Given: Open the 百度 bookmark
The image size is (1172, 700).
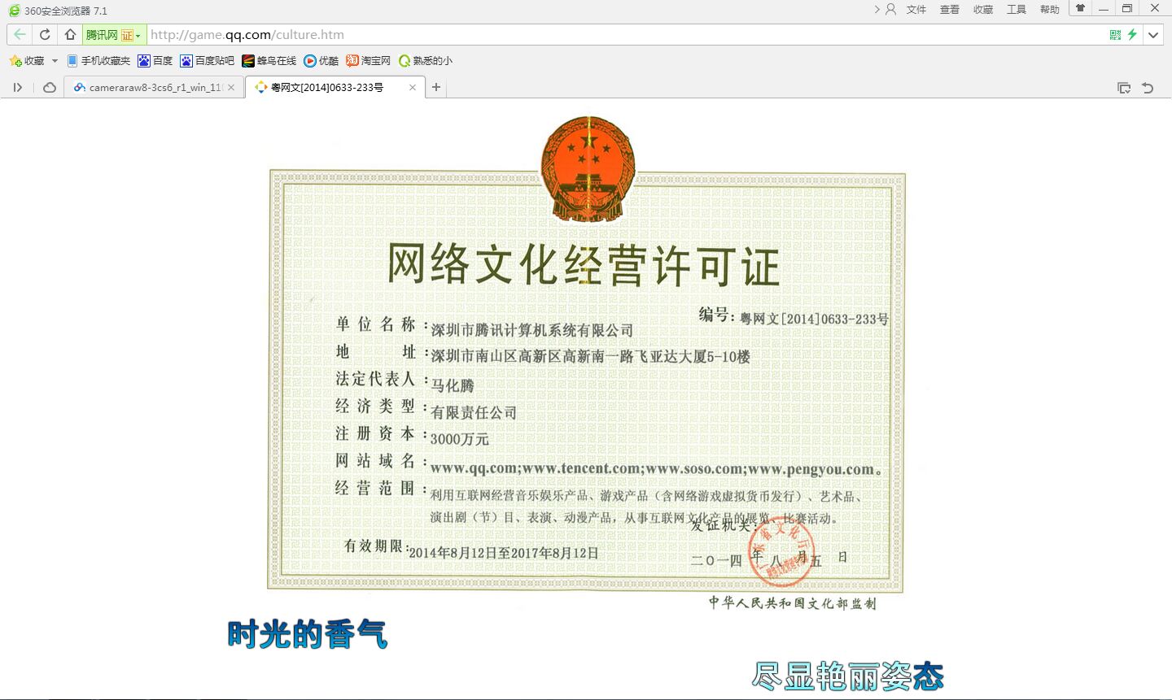Looking at the screenshot, I should point(155,61).
